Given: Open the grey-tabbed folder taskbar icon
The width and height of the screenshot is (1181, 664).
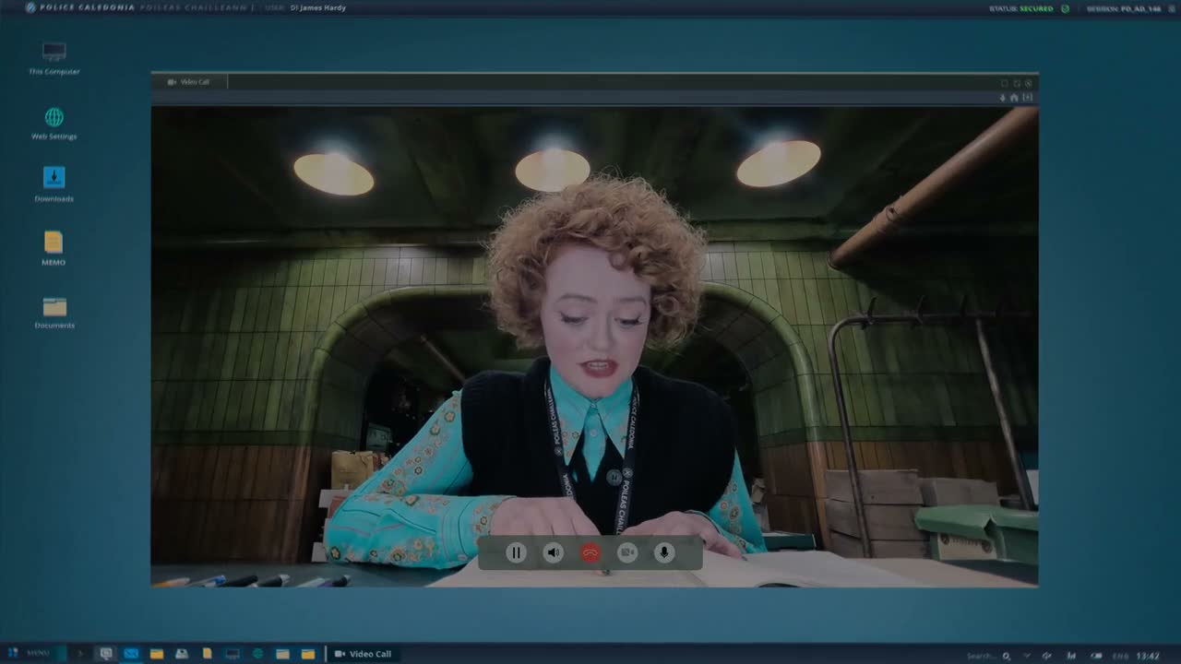Looking at the screenshot, I should click(283, 654).
